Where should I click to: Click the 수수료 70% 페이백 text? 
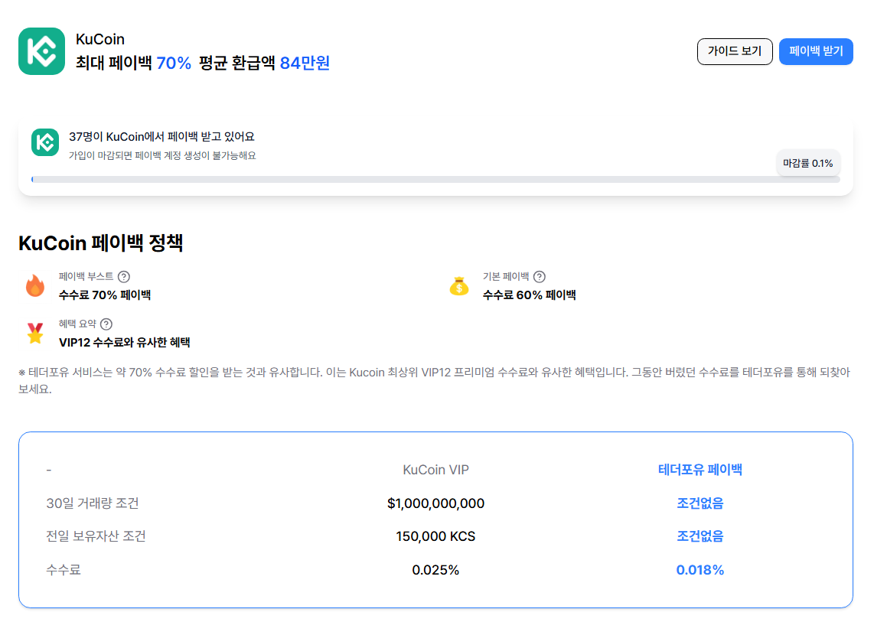[x=105, y=295]
